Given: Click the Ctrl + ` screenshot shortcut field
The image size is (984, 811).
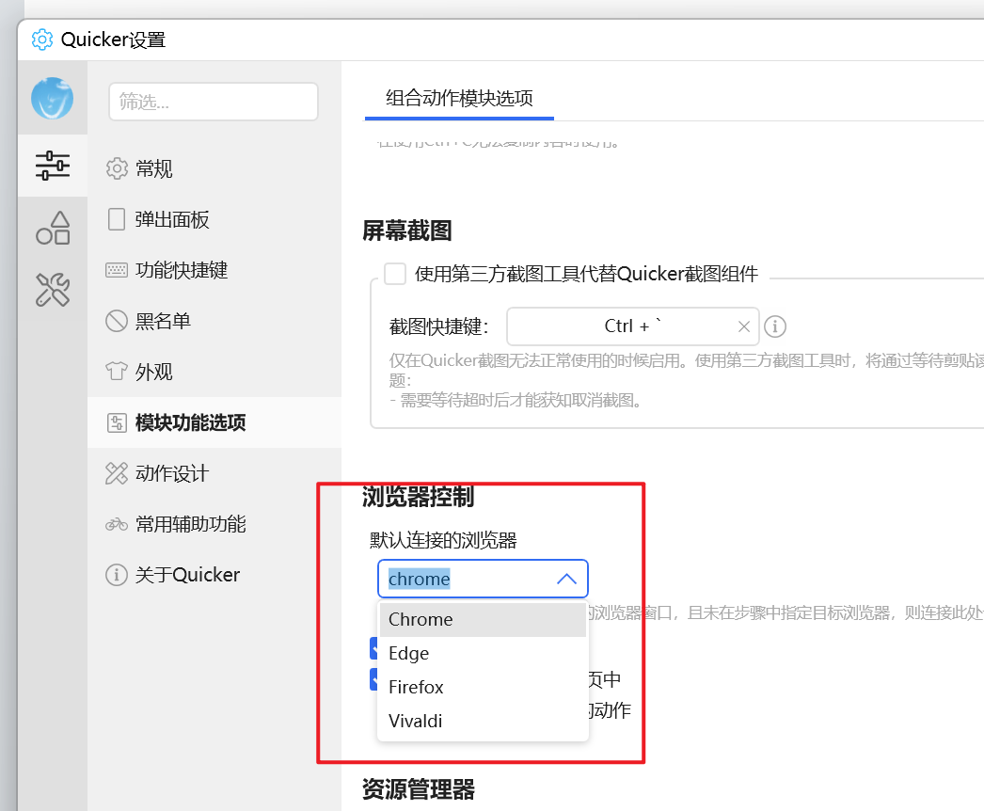Looking at the screenshot, I should pyautogui.click(x=632, y=326).
